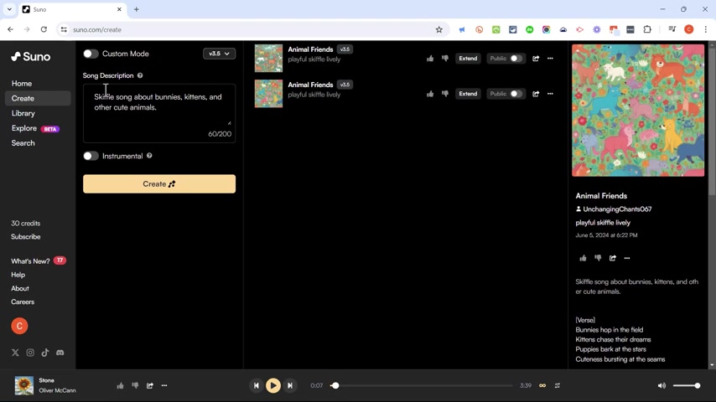
Task: Open the Careers link
Action: point(23,302)
